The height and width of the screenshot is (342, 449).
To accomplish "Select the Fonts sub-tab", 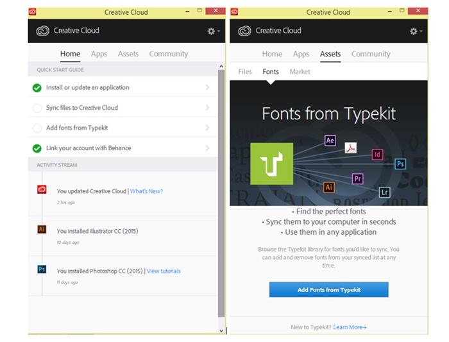I will point(271,72).
